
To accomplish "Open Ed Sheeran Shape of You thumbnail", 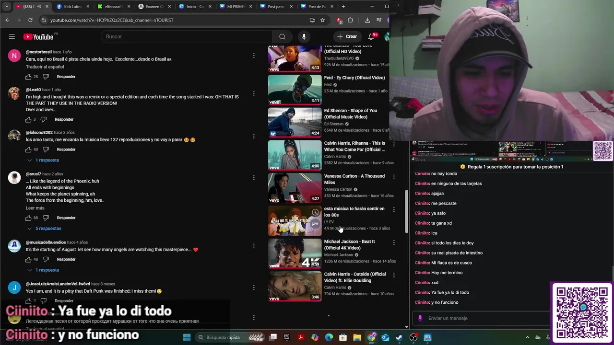I will (x=295, y=122).
